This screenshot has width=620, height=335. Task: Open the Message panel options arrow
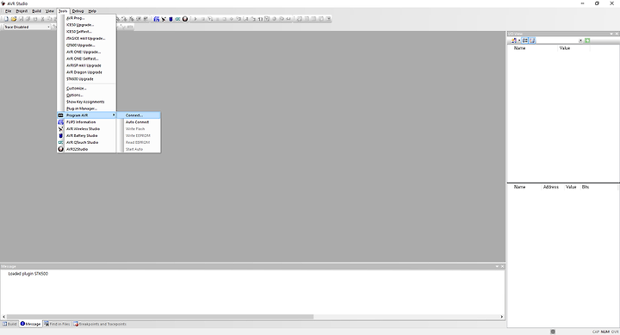pos(497,267)
